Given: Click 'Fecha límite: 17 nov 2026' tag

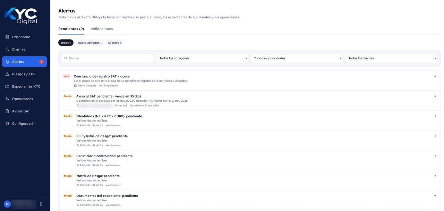Looking at the screenshot, I should [144, 105].
